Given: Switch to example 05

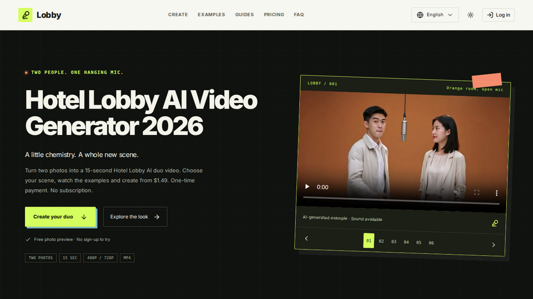Looking at the screenshot, I should coord(419,243).
